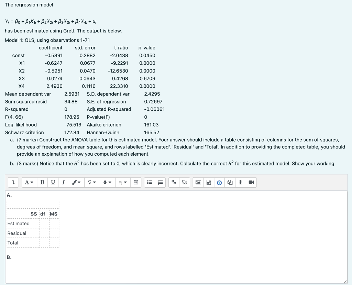
Task: Open the manage files tool
Action: (229, 183)
